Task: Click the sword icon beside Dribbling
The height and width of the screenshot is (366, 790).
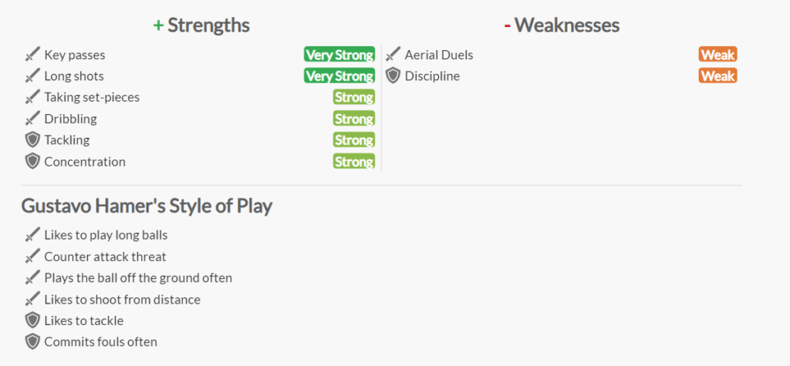Action: coord(32,119)
